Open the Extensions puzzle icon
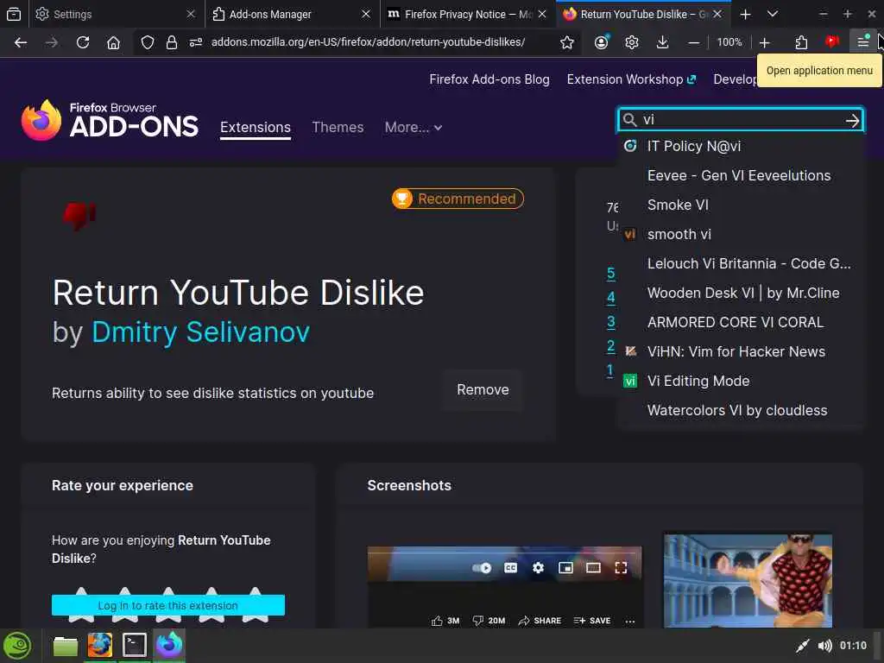The height and width of the screenshot is (663, 884). (x=801, y=42)
